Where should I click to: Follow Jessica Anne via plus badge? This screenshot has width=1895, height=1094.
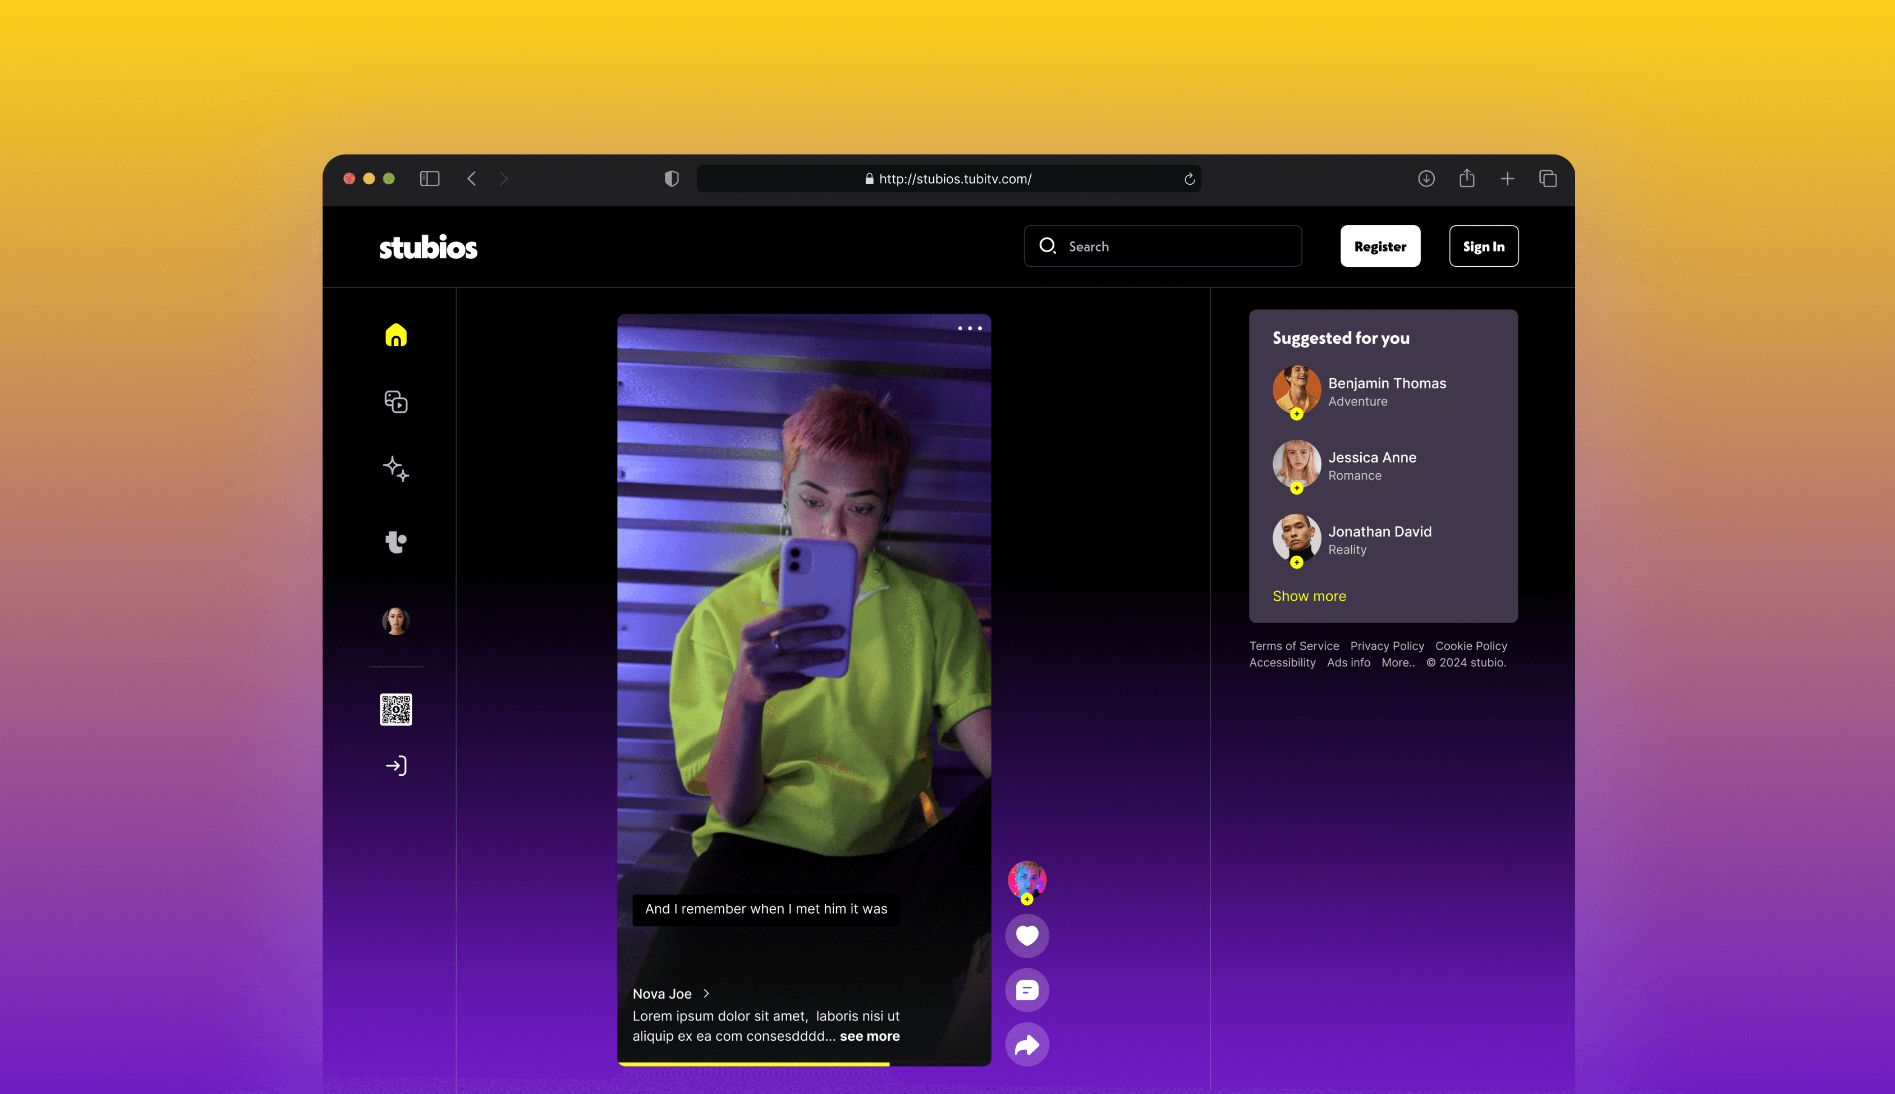[1297, 488]
